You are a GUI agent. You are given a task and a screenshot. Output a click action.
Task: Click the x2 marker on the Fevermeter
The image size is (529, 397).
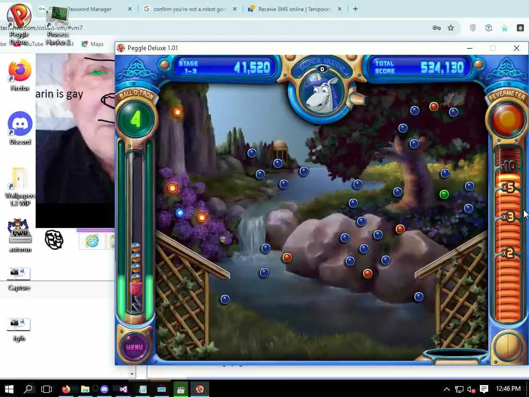pyautogui.click(x=508, y=252)
